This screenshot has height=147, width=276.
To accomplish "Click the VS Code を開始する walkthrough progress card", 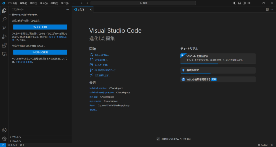I will coord(218,58).
